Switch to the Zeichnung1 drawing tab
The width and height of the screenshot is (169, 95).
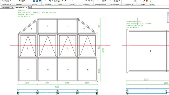(x=6, y=8)
